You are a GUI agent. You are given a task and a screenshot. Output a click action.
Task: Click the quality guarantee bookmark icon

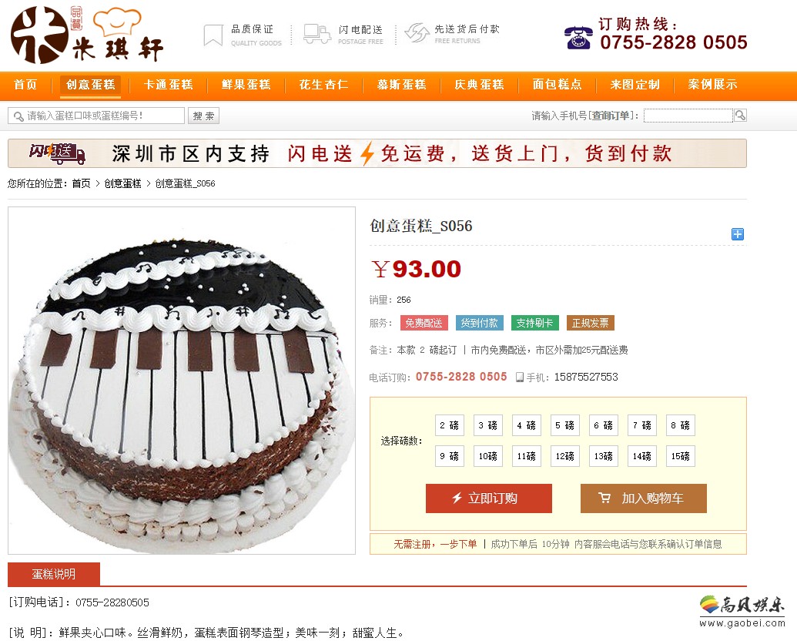click(x=213, y=35)
